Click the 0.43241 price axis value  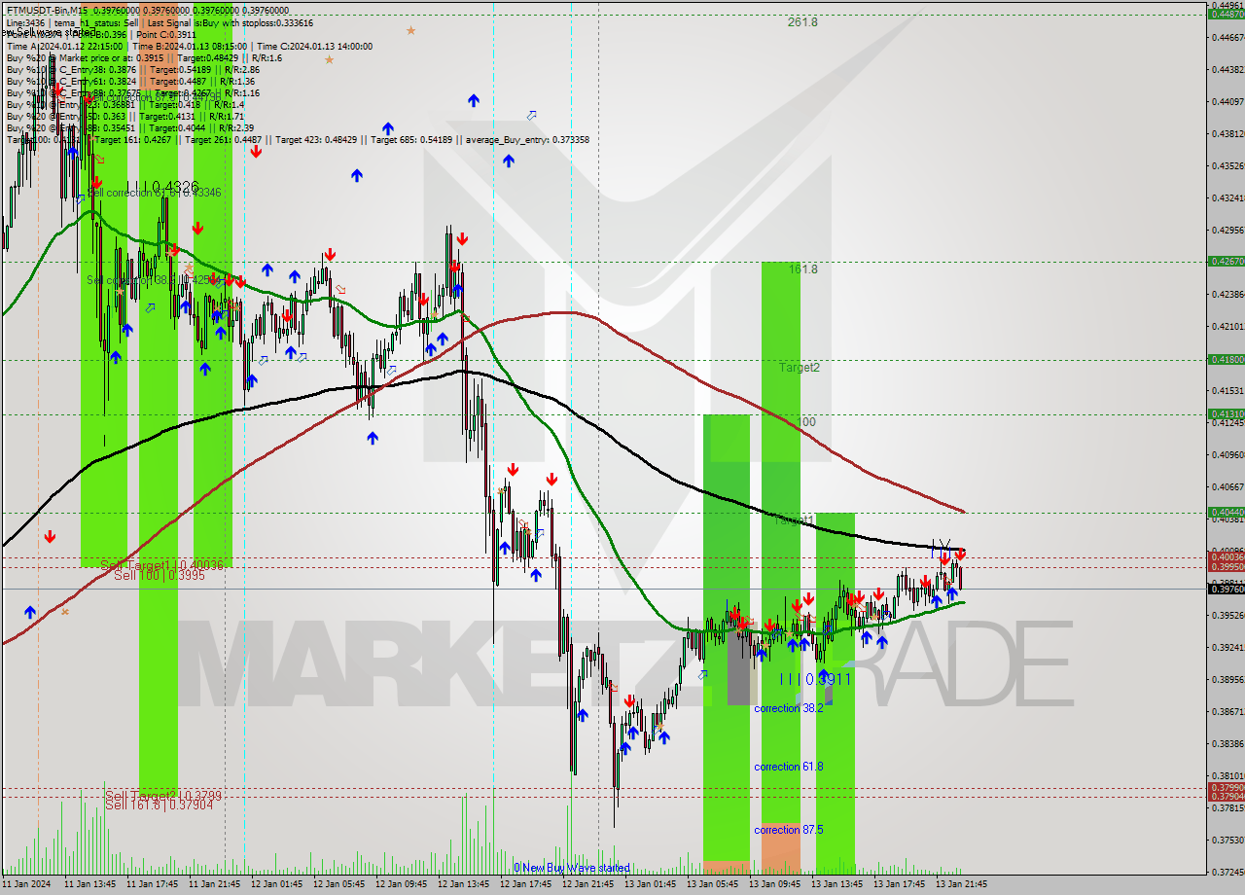point(1227,197)
